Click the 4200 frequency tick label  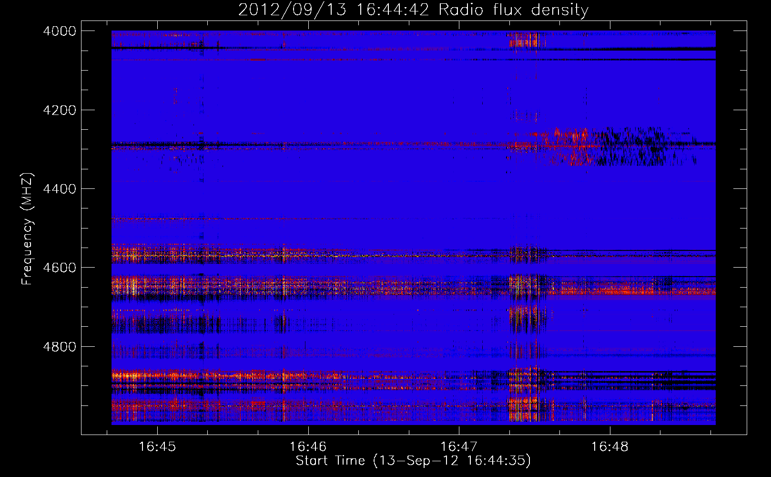(60, 110)
